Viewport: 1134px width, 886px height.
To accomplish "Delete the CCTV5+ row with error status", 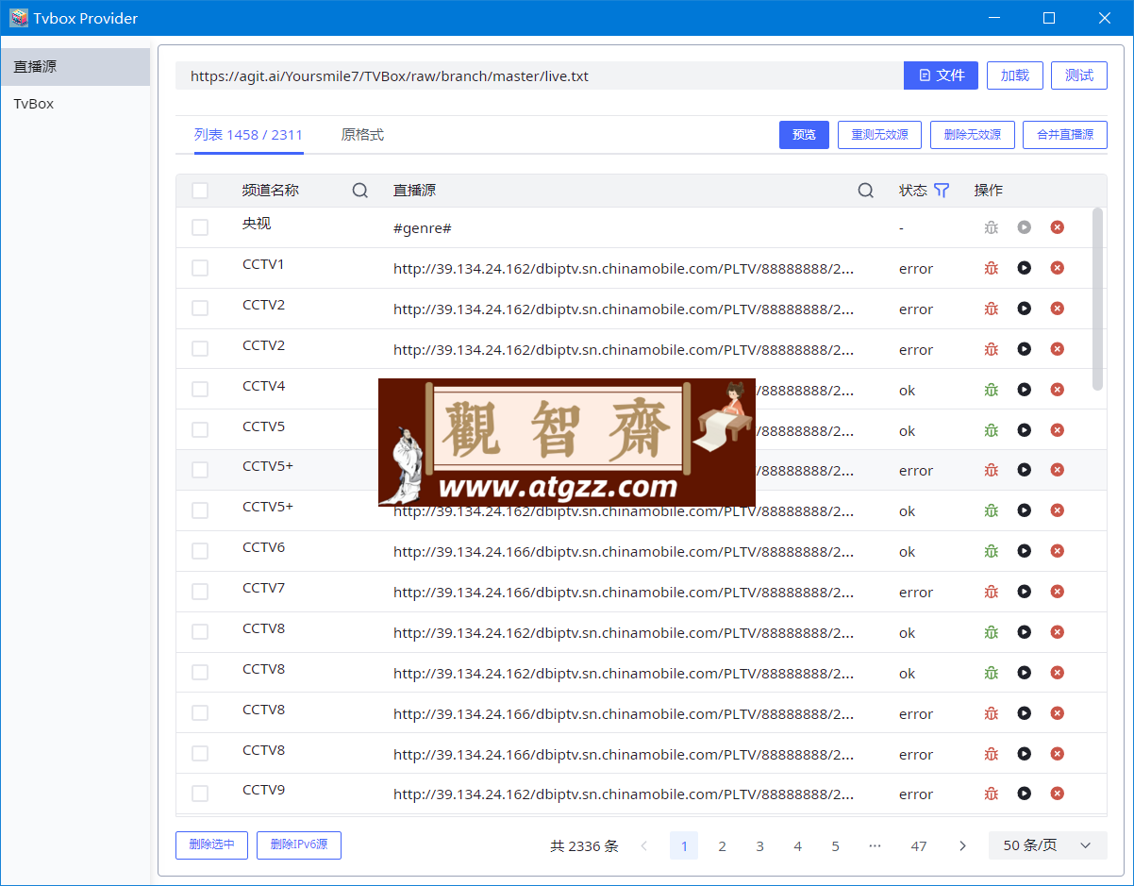I will pyautogui.click(x=1057, y=470).
